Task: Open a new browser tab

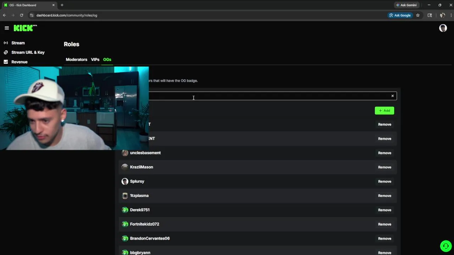Action: click(x=62, y=5)
